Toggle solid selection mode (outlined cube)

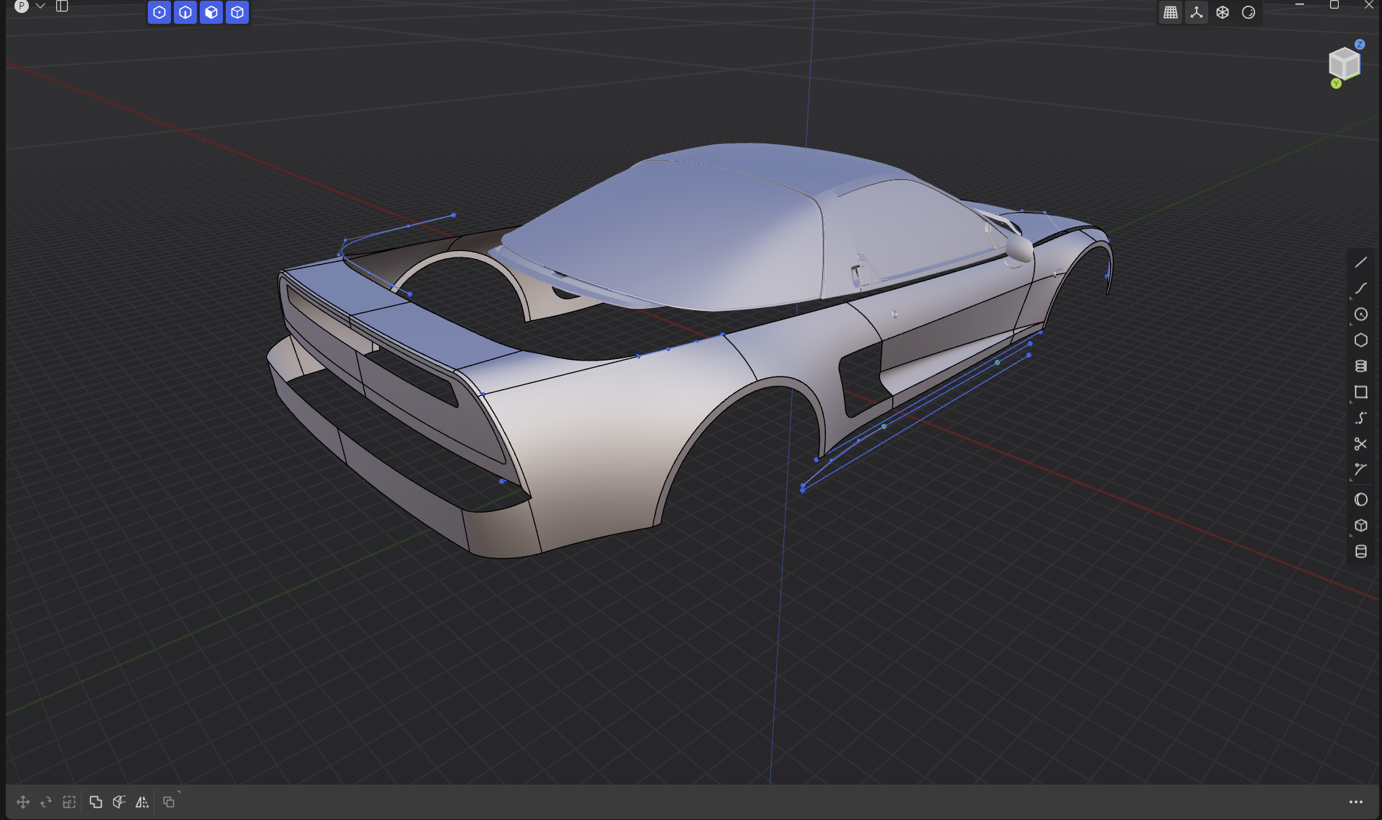point(237,12)
